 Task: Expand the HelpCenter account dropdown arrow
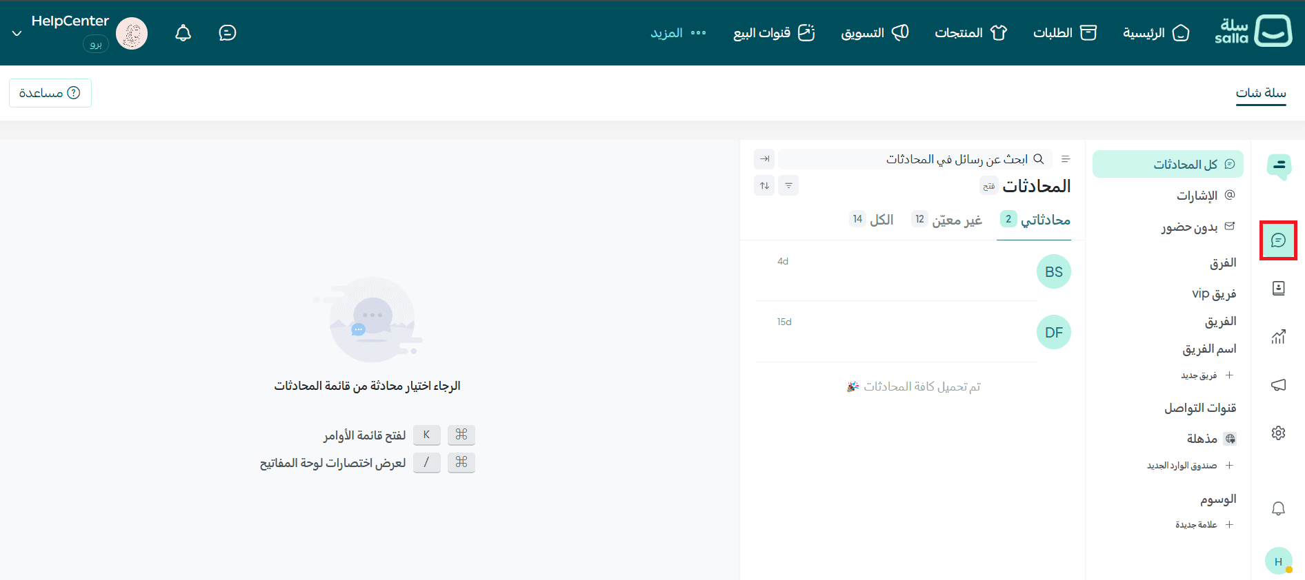17,33
